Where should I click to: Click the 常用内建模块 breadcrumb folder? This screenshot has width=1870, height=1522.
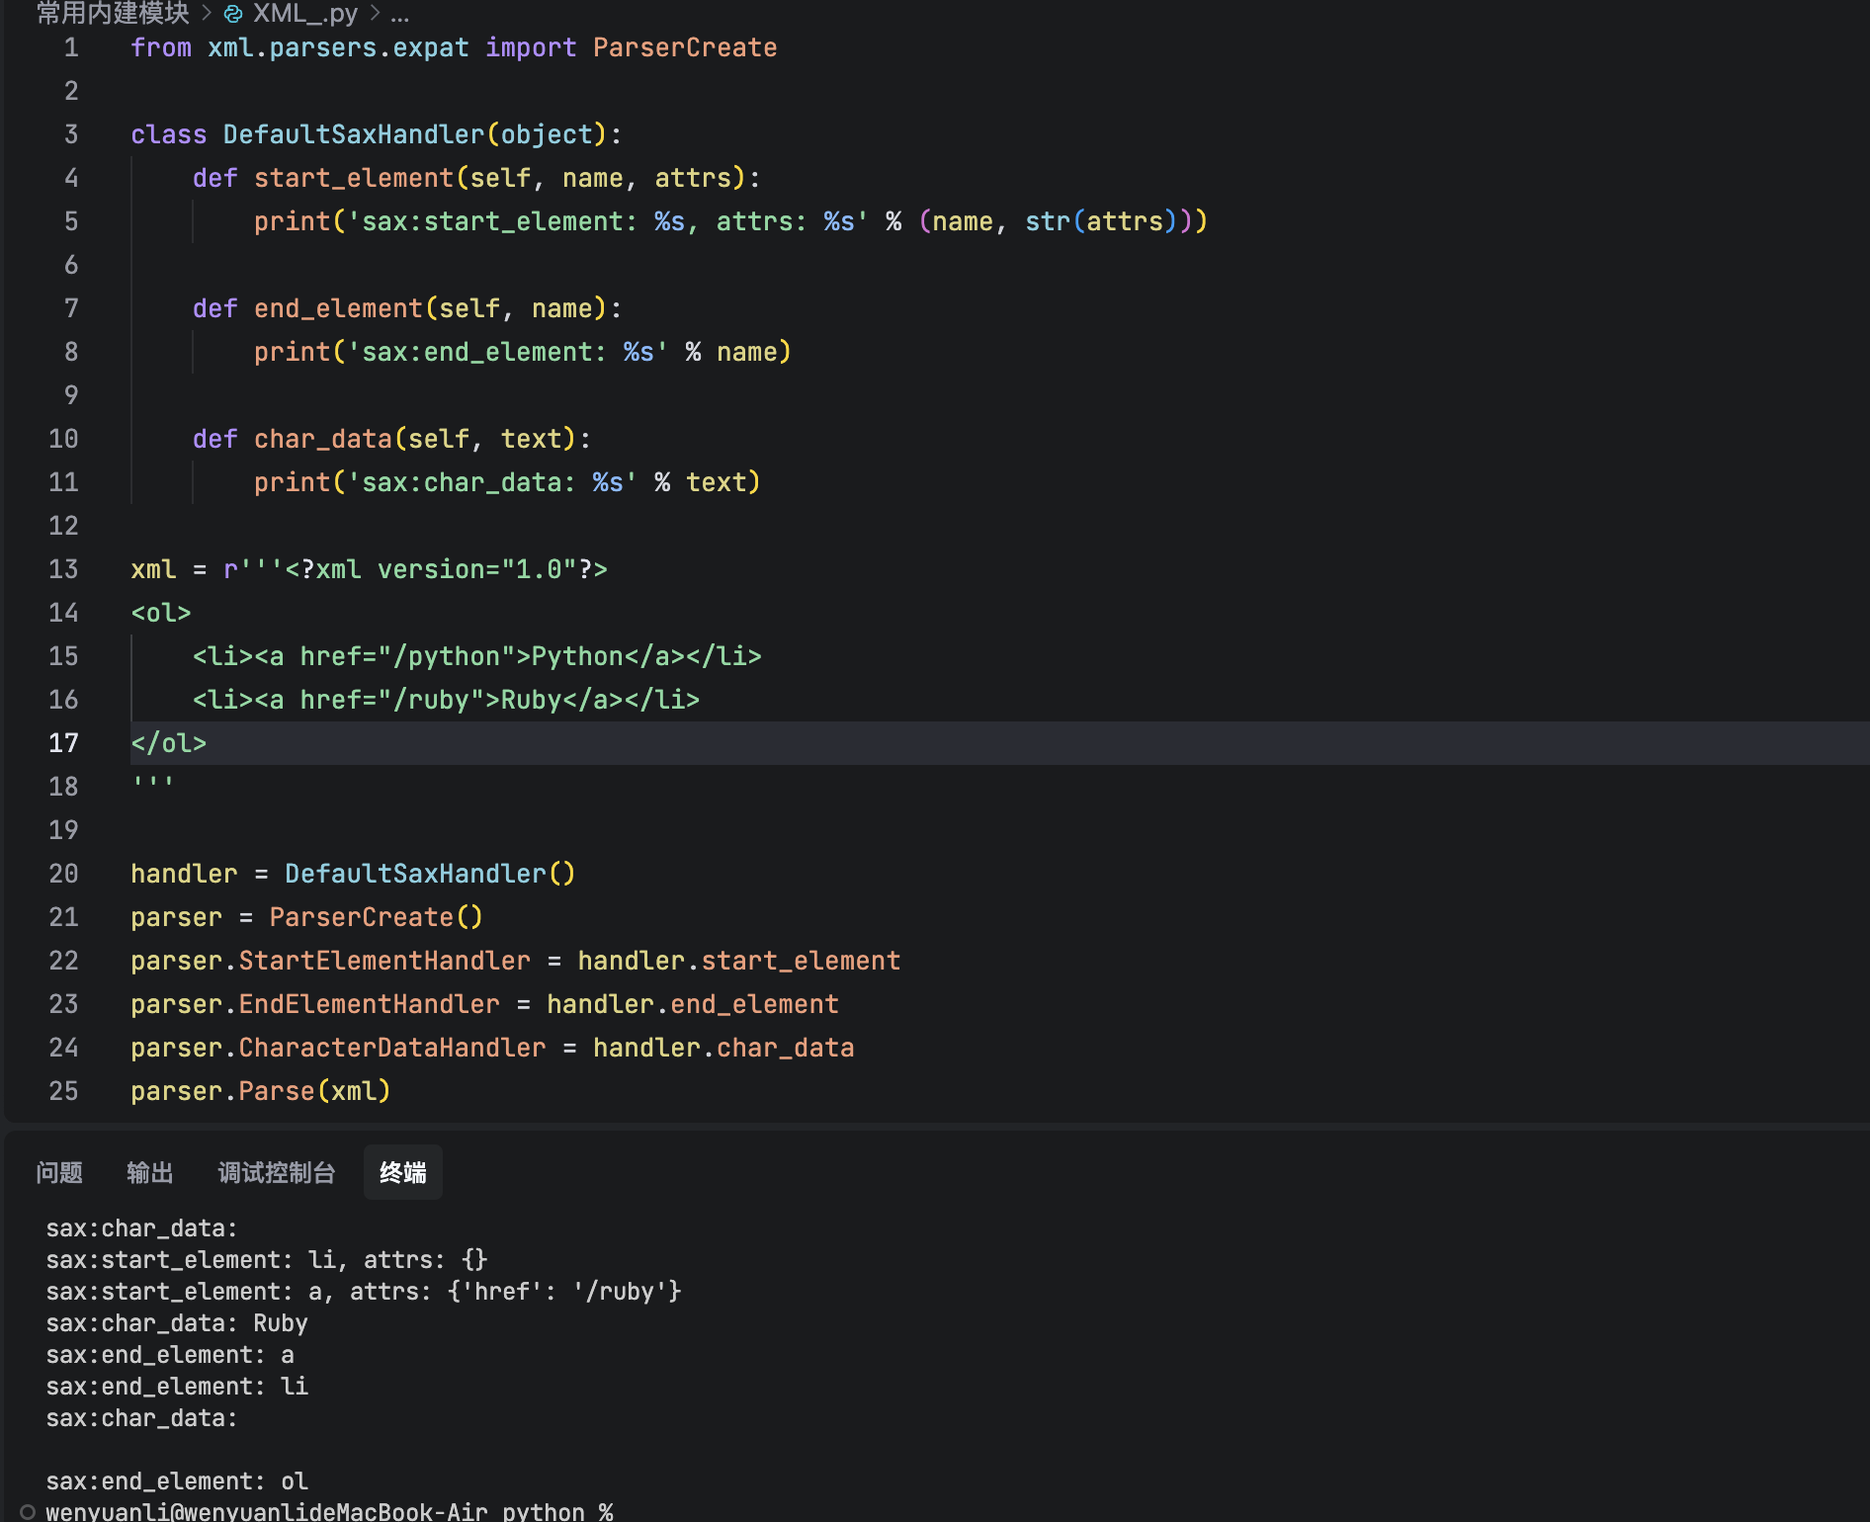tap(113, 13)
